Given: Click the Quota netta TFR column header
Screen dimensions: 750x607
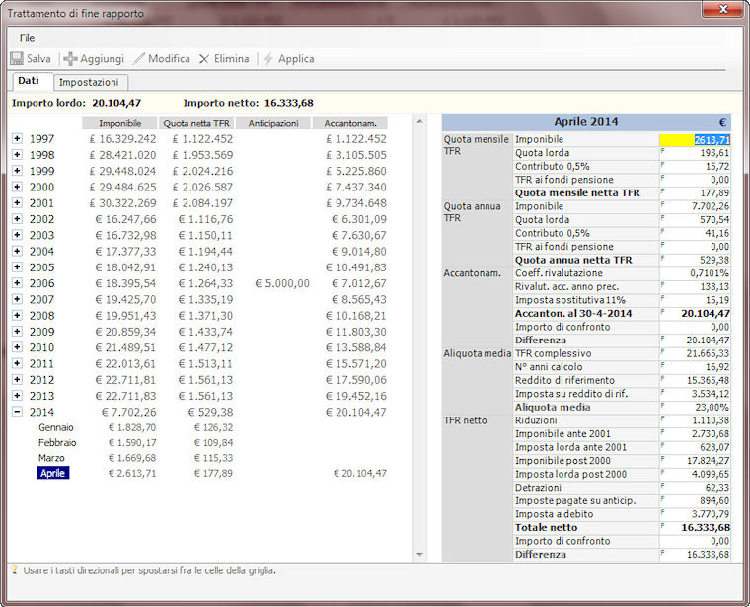Looking at the screenshot, I should tap(196, 123).
